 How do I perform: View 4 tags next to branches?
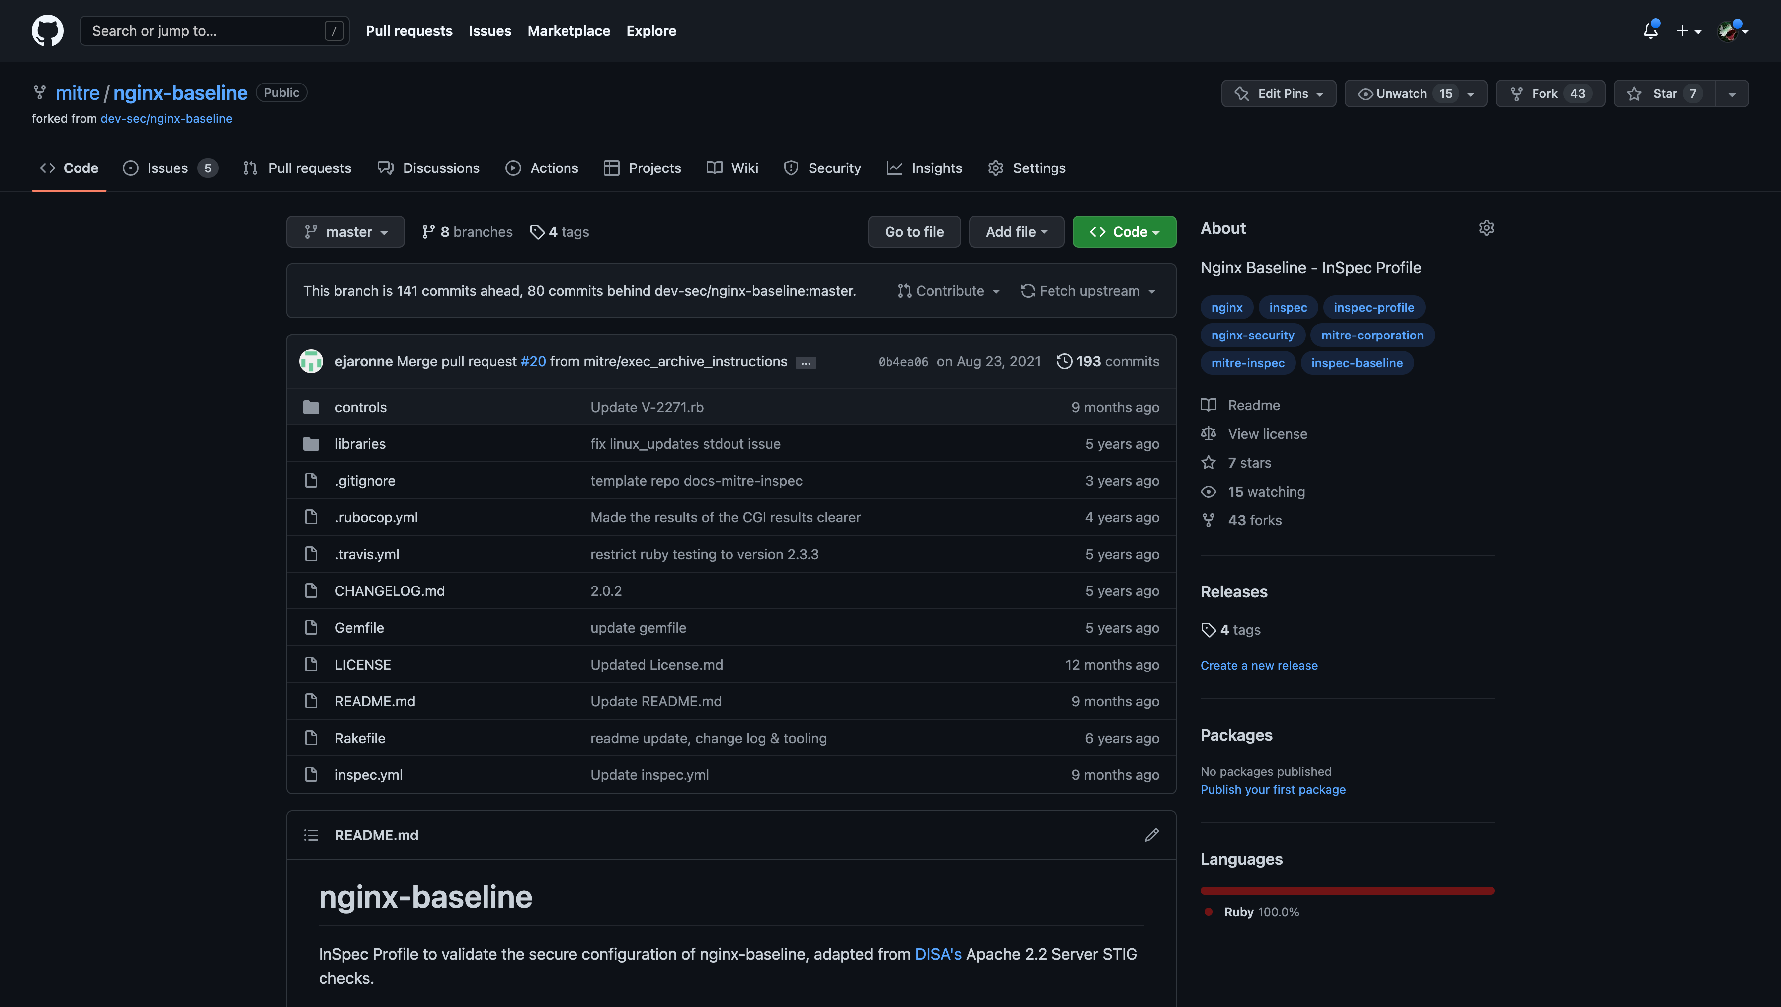click(560, 232)
